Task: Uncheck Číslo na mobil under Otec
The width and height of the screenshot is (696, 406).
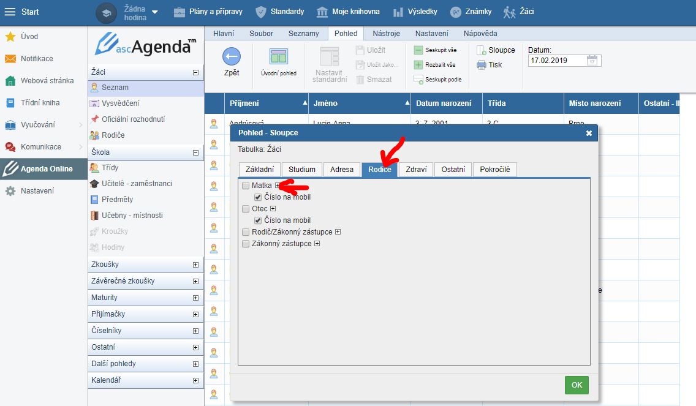Action: (x=258, y=220)
